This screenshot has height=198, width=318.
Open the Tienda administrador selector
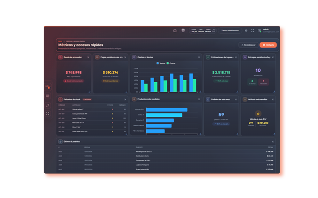pos(230,31)
